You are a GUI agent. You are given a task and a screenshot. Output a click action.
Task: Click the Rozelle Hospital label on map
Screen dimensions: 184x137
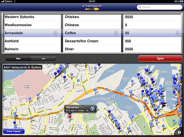[x=26, y=87]
